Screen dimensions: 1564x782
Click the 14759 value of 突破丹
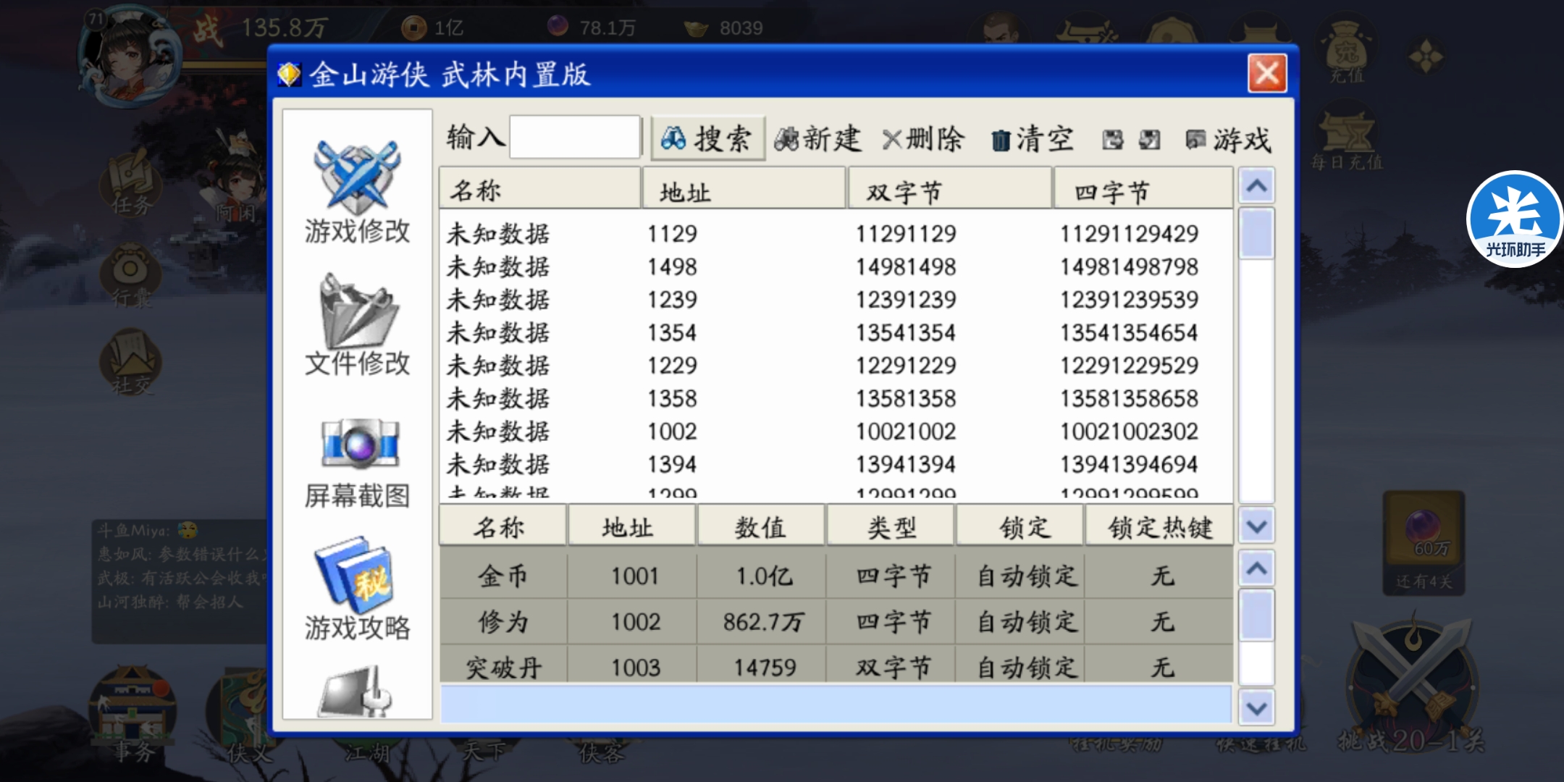click(x=765, y=667)
